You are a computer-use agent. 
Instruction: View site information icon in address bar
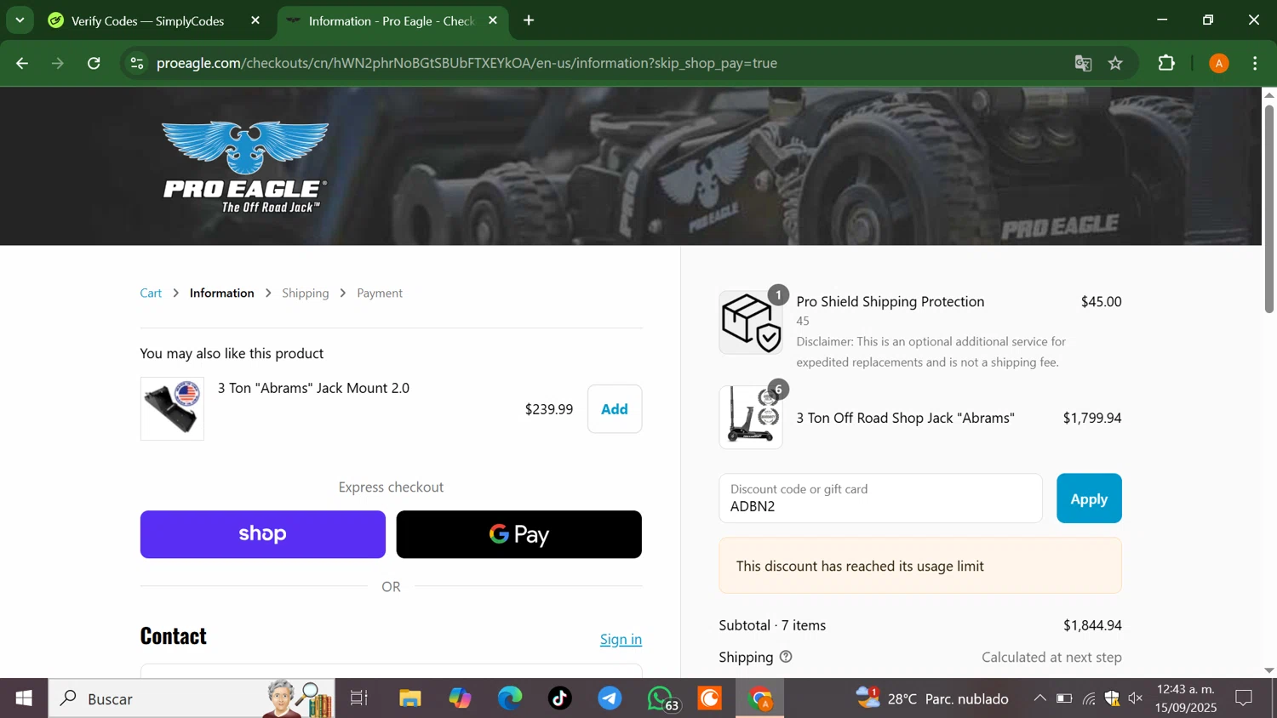(x=136, y=63)
